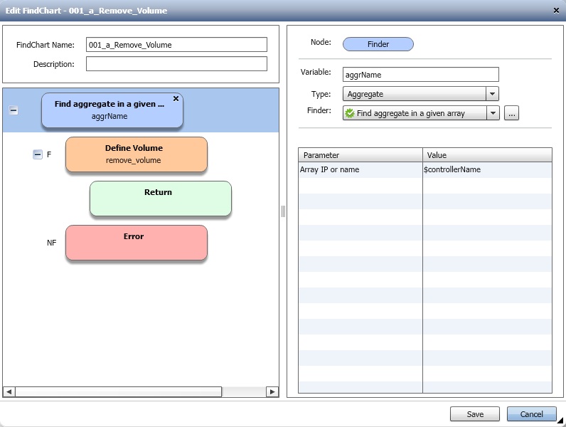Collapse the F branch of the chart

point(38,154)
